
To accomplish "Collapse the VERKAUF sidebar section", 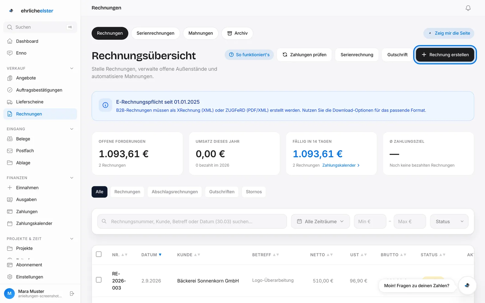I will pos(72,68).
